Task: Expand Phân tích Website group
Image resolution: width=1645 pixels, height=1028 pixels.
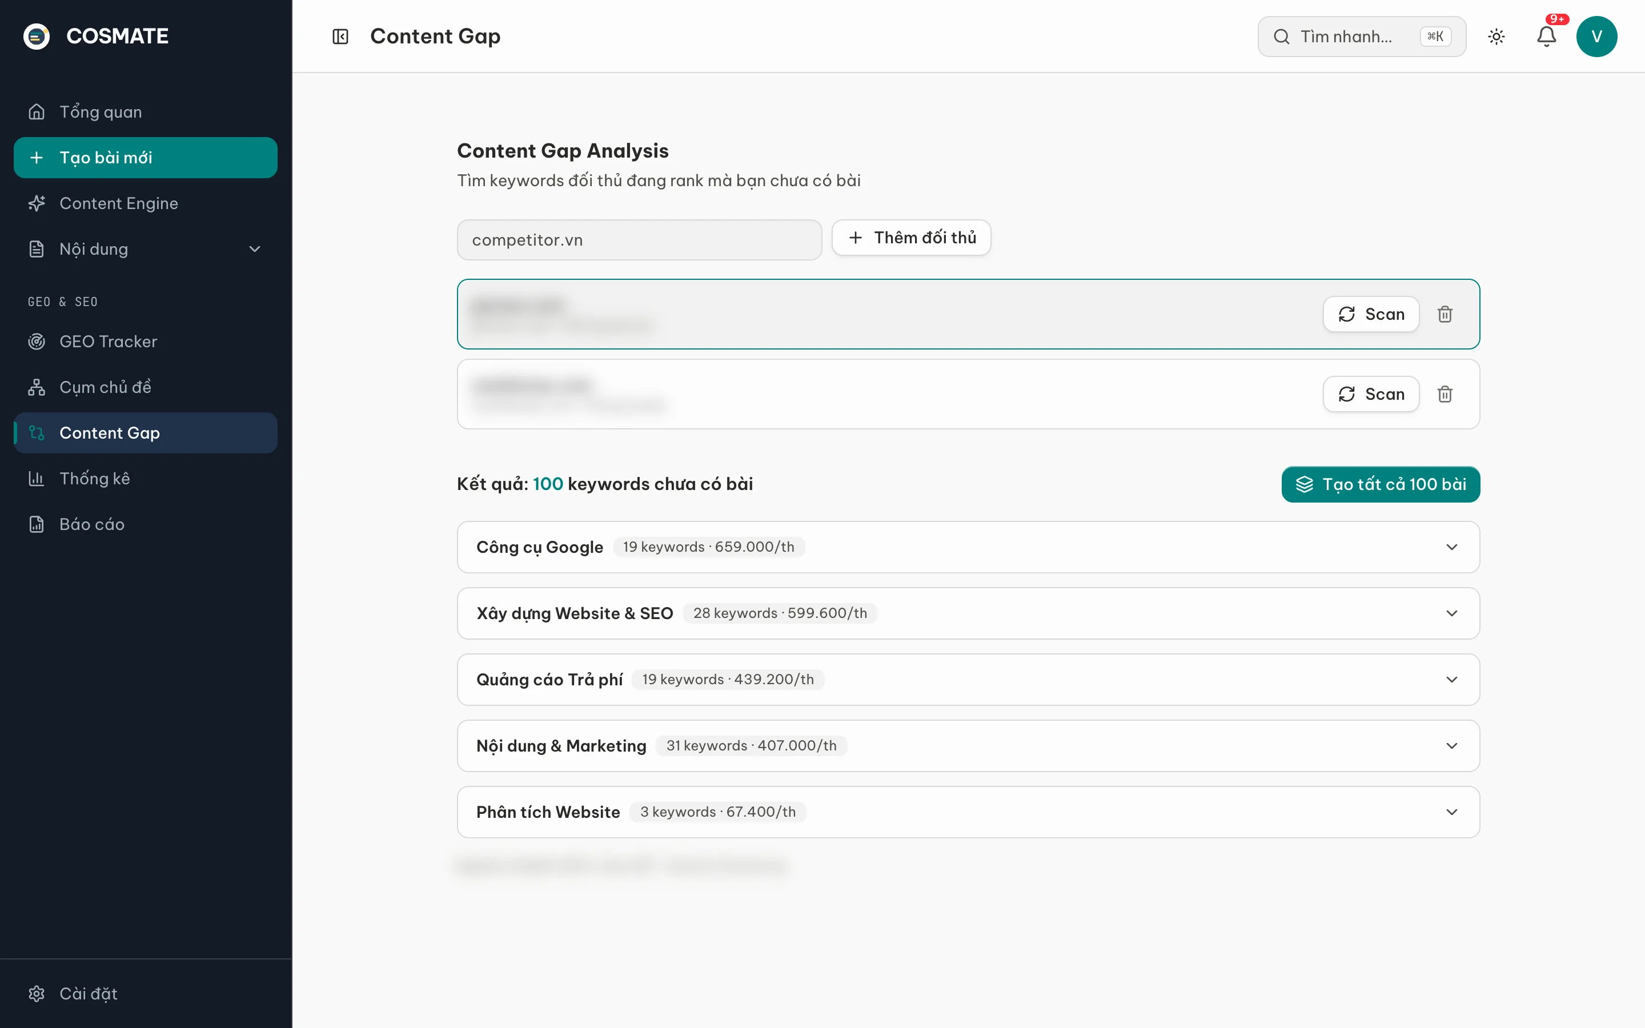Action: 968,812
